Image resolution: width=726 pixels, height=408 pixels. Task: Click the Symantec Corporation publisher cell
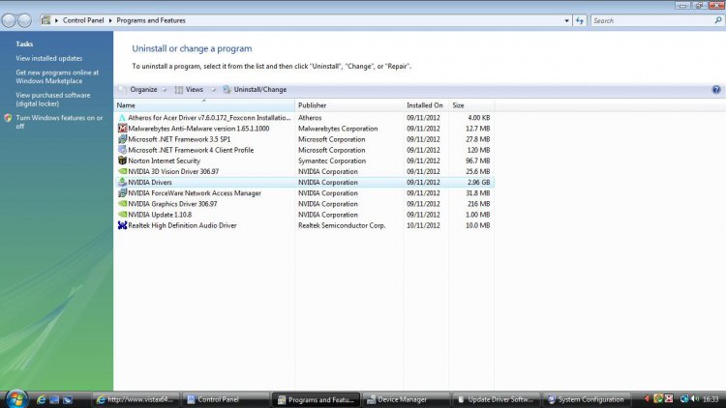[332, 161]
